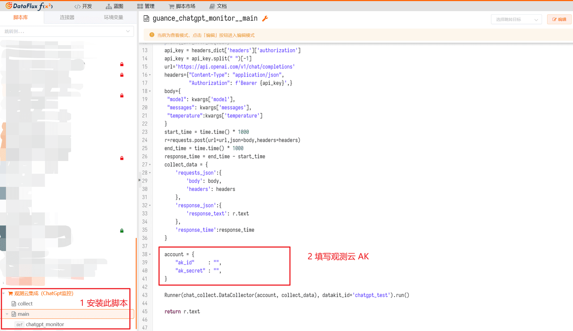Click the 编辑 edit button
This screenshot has width=573, height=331.
click(x=559, y=19)
